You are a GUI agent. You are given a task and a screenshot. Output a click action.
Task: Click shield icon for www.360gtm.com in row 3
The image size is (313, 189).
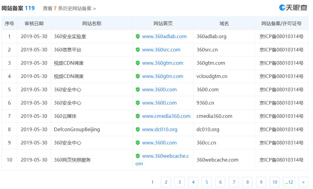[138, 63]
